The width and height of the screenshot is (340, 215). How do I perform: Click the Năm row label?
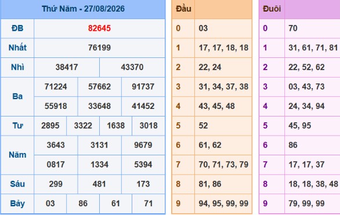(x=17, y=155)
